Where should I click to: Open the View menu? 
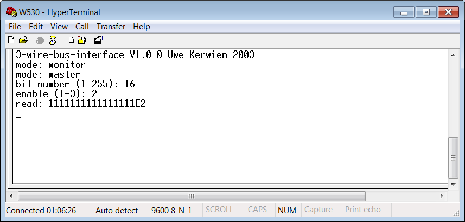point(59,27)
